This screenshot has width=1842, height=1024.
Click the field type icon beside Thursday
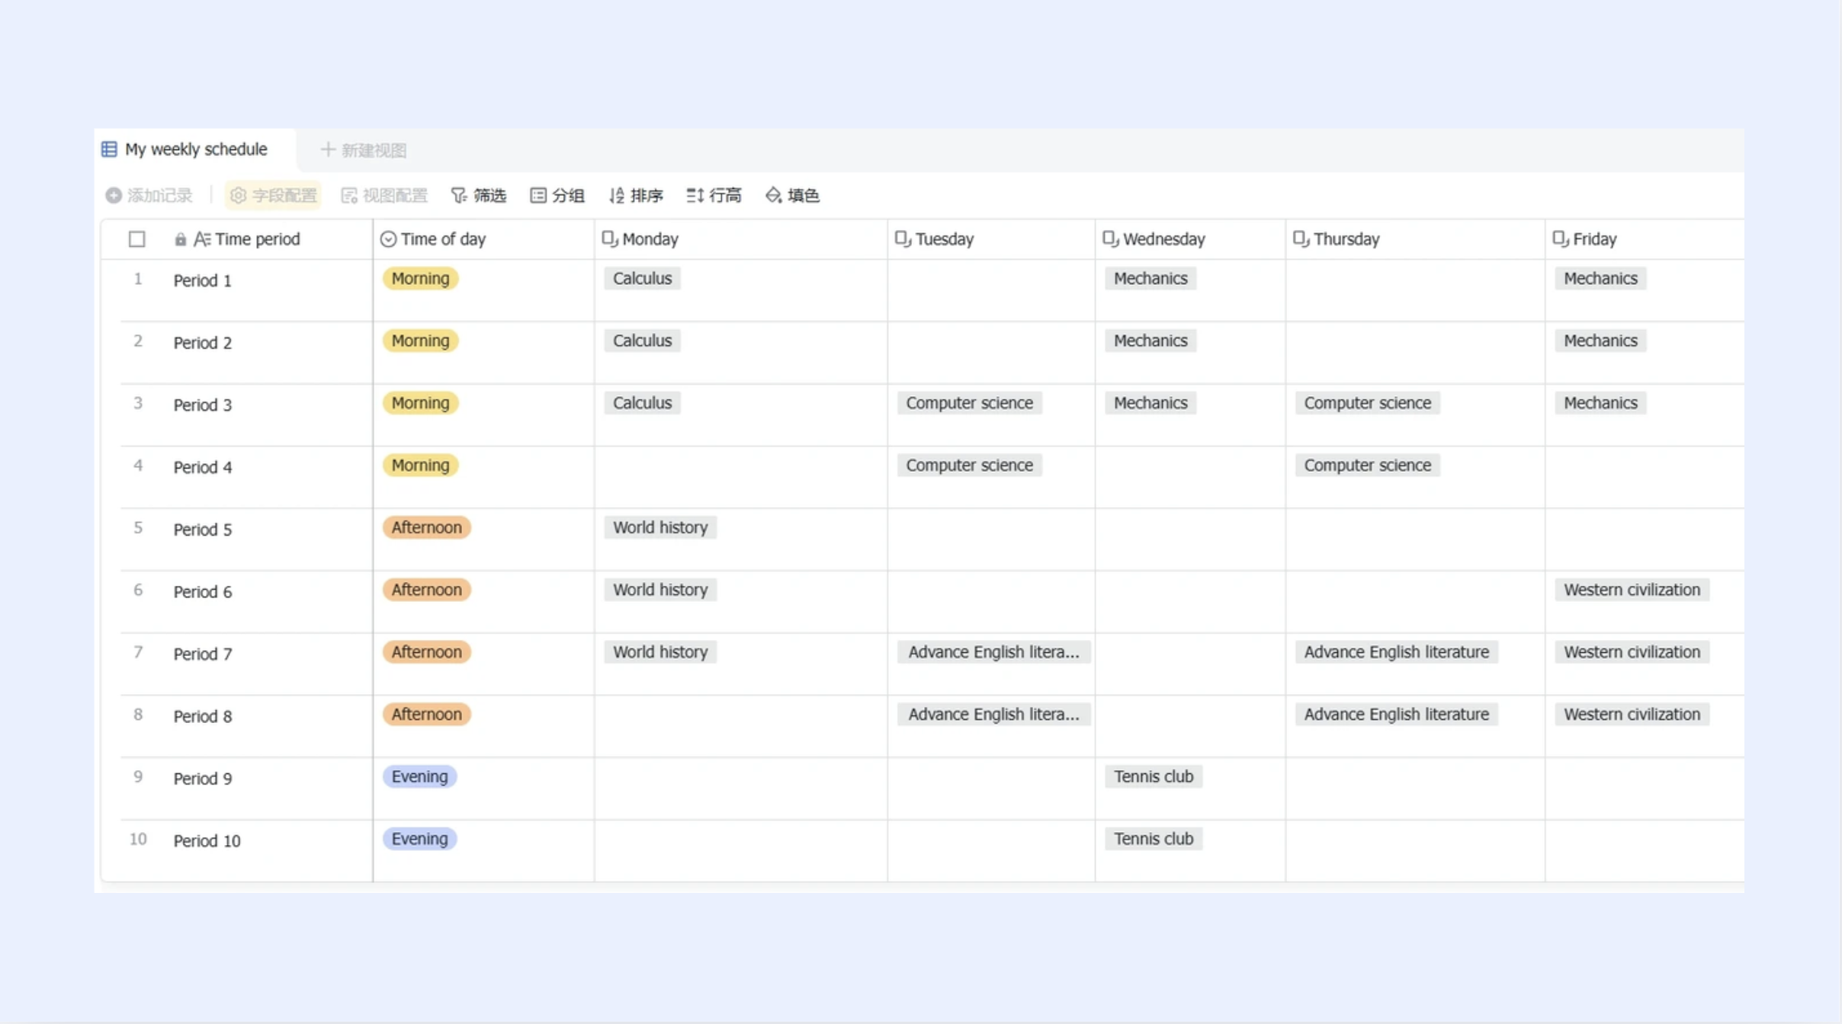coord(1301,239)
